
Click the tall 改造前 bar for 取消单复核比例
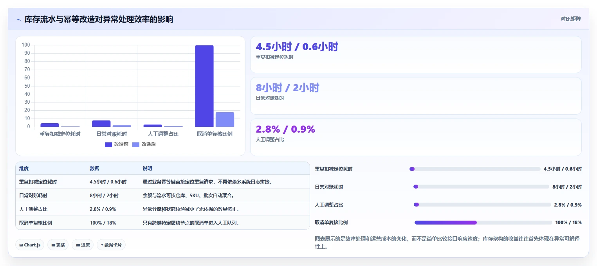(x=204, y=86)
